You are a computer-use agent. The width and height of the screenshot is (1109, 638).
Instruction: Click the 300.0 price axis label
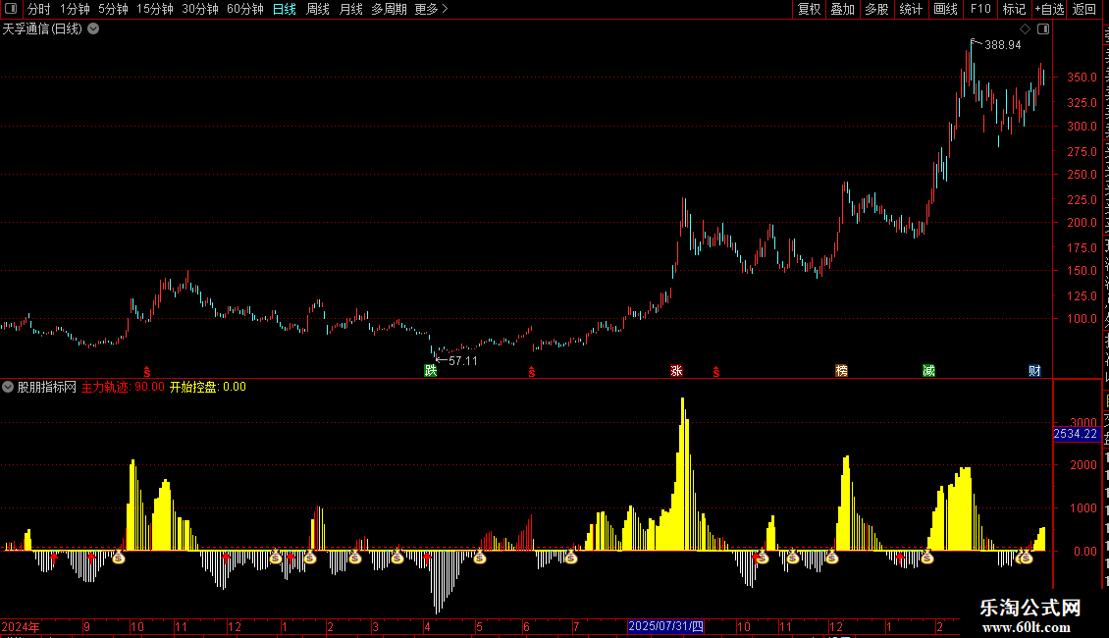click(x=1083, y=127)
